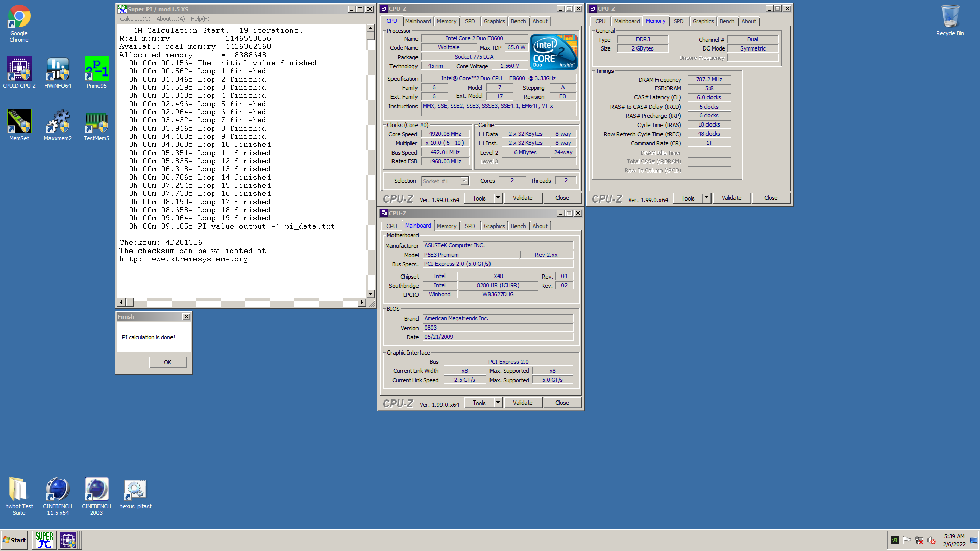Click the Mainboard CPU-Z window title icon
The width and height of the screenshot is (980, 551).
pyautogui.click(x=384, y=213)
